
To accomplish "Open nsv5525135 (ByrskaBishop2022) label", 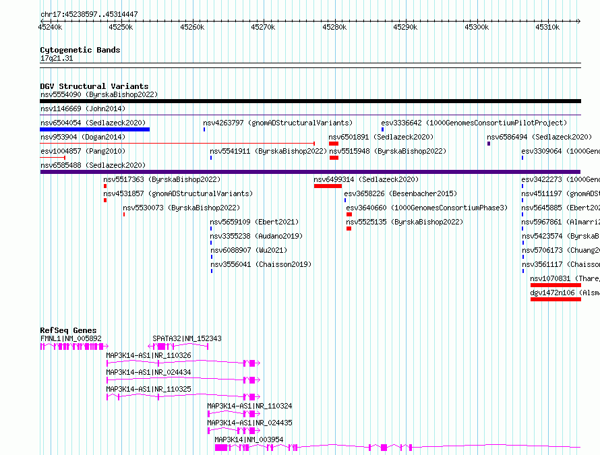I will click(405, 222).
